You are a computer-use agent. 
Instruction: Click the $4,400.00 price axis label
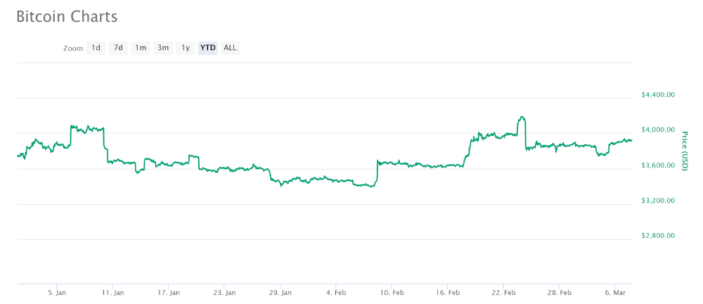coord(658,95)
